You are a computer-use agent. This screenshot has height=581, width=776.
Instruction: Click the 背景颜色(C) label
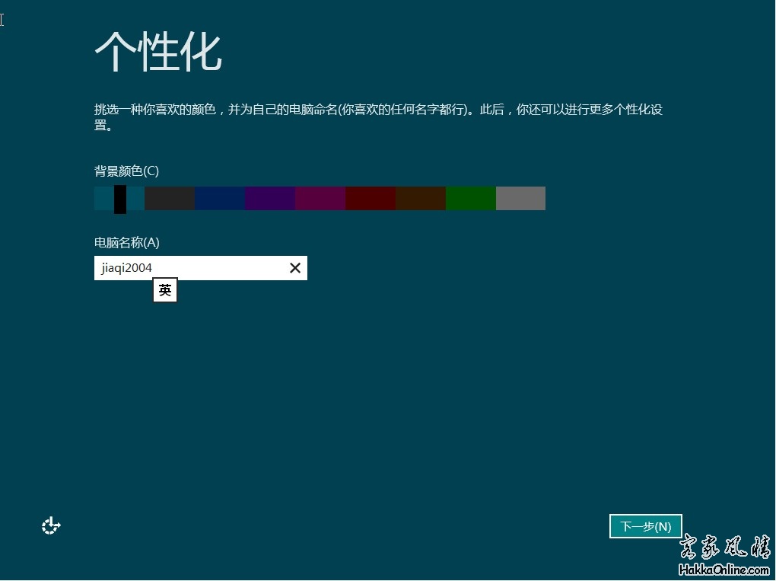pyautogui.click(x=126, y=171)
